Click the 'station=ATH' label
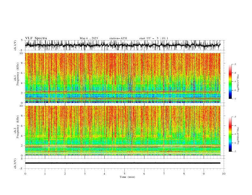This screenshot has width=252, height=195. tap(118, 38)
